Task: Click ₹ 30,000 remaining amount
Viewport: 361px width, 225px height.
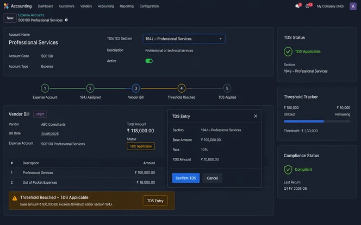Action: [343, 108]
